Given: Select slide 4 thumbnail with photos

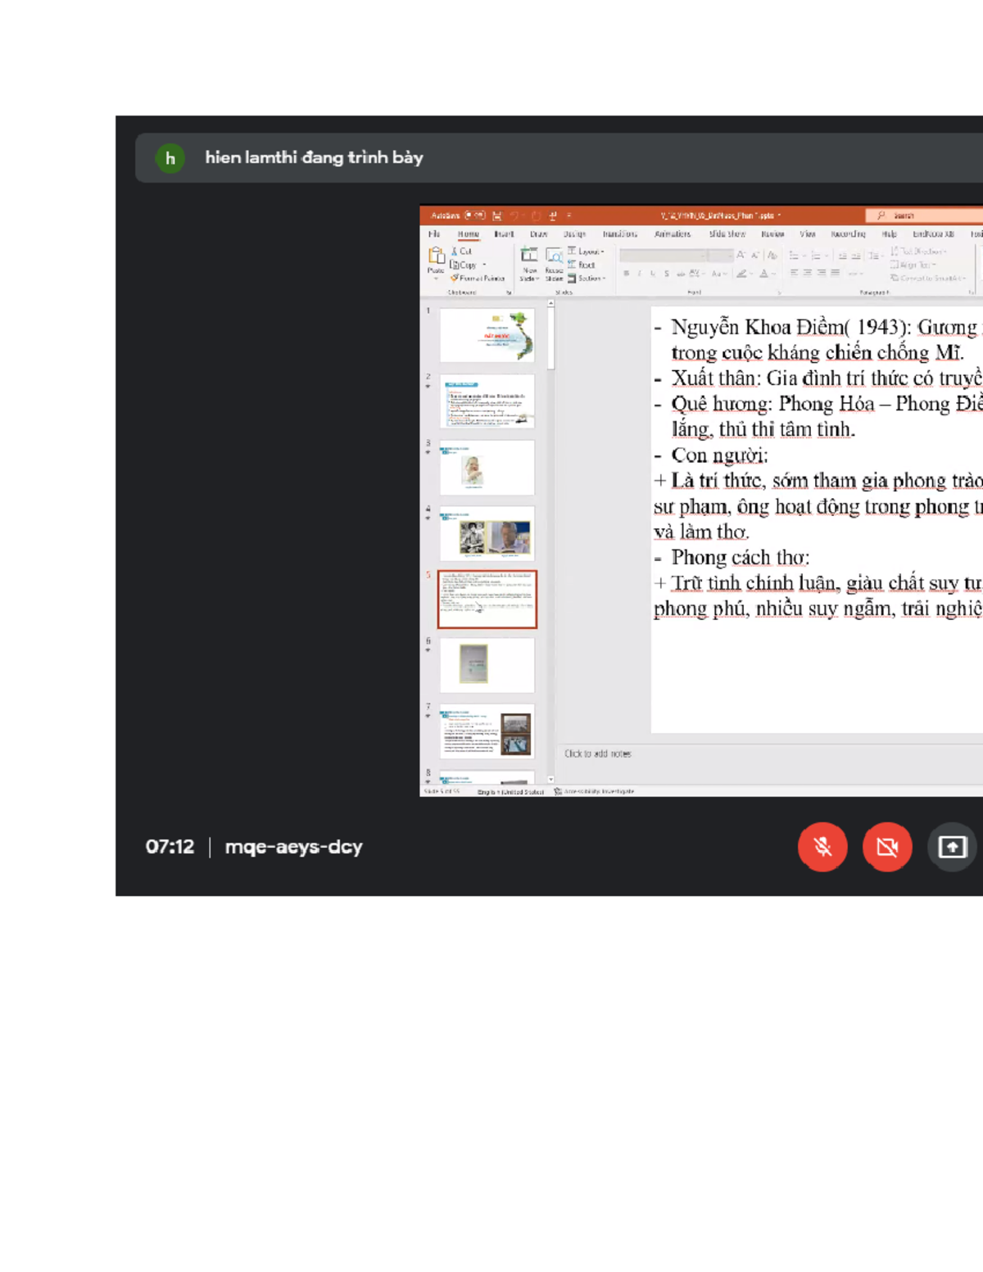Looking at the screenshot, I should pyautogui.click(x=487, y=534).
